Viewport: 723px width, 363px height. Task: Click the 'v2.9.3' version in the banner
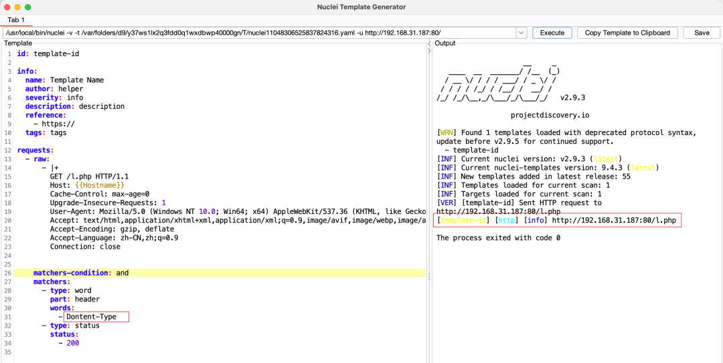[x=572, y=98]
